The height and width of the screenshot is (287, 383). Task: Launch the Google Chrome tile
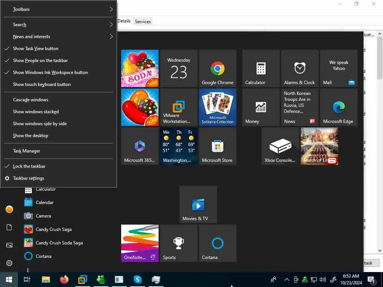tap(217, 68)
